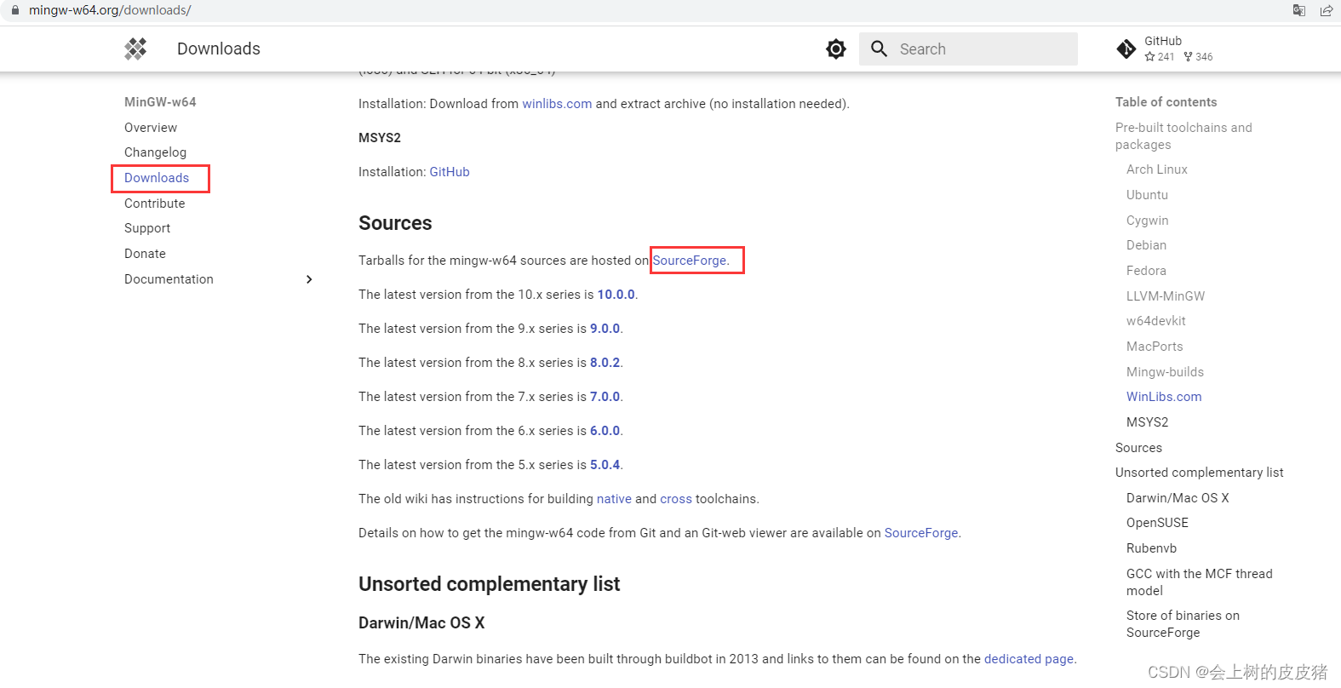Open the Overview sidebar page
1341x688 pixels.
click(x=151, y=128)
